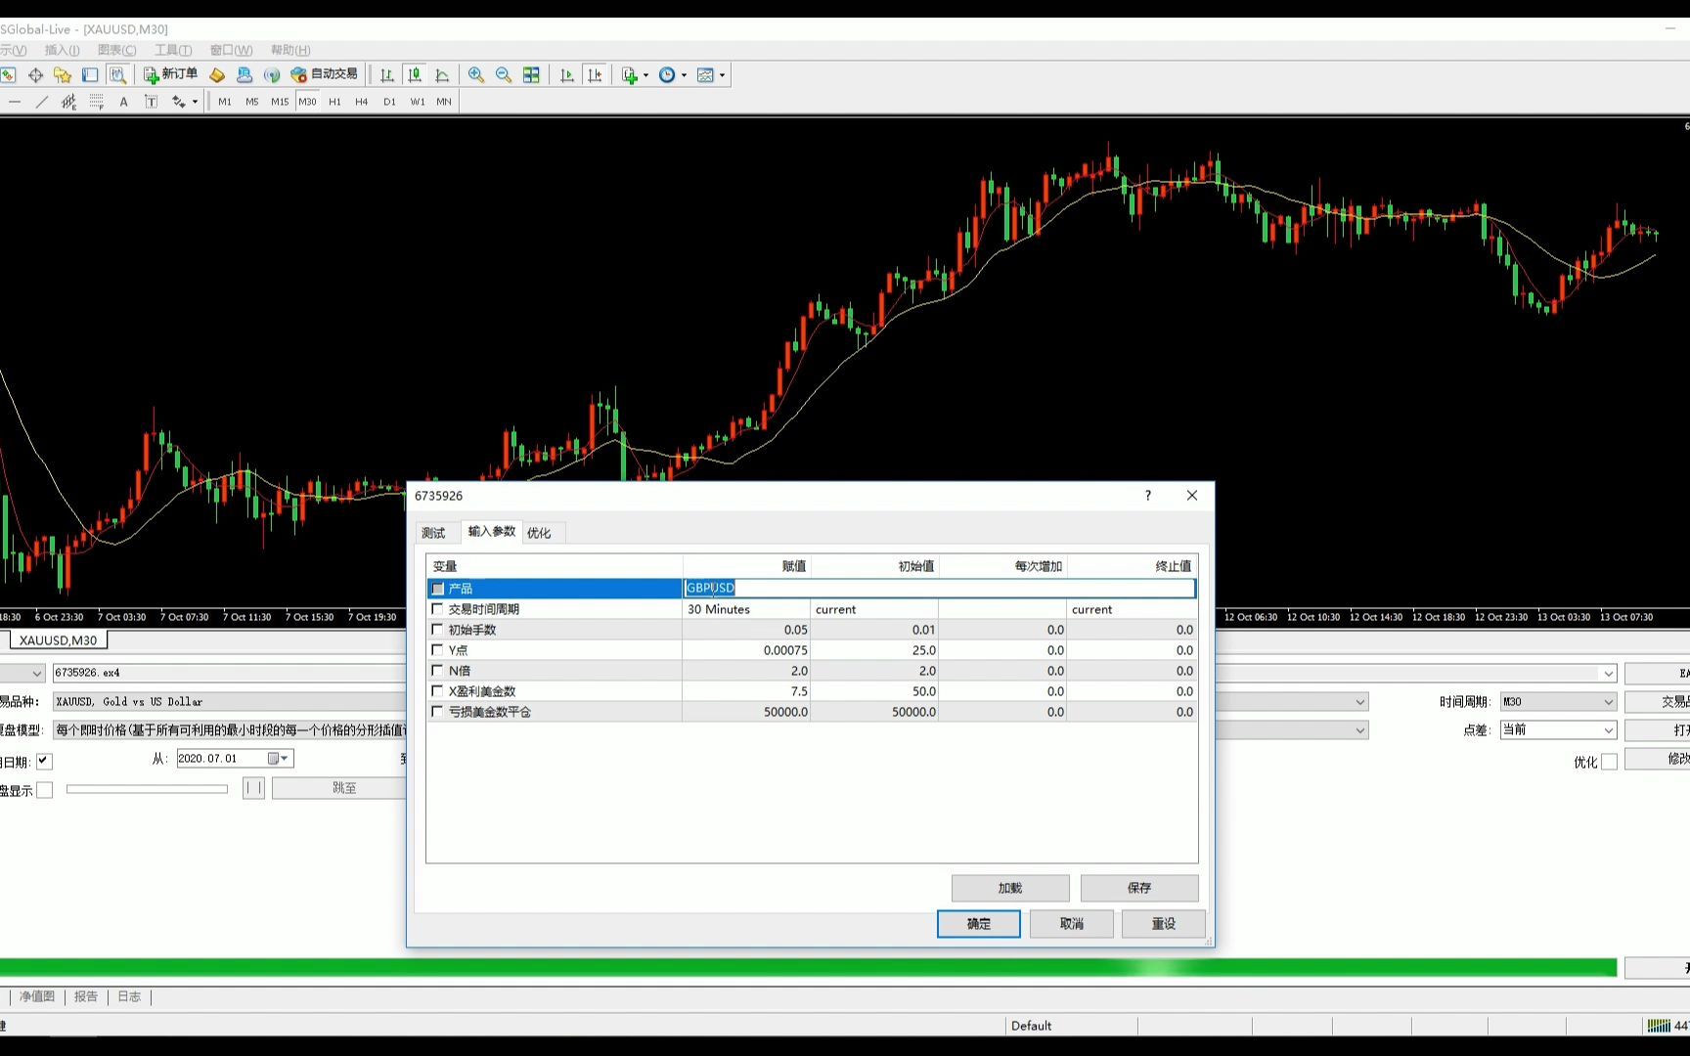Click the tile windows icon
Image resolution: width=1690 pixels, height=1056 pixels.
[x=531, y=75]
